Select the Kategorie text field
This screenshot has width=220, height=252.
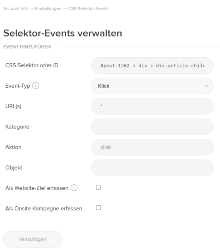[152, 127]
